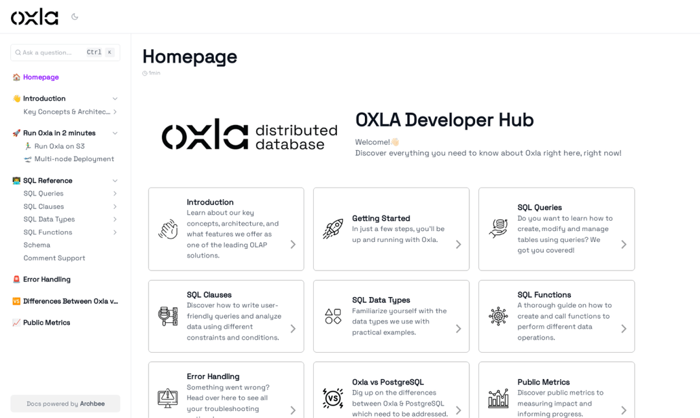Viewport: 700px width, 418px height.
Task: Click the house icon beside Homepage
Action: pos(16,77)
